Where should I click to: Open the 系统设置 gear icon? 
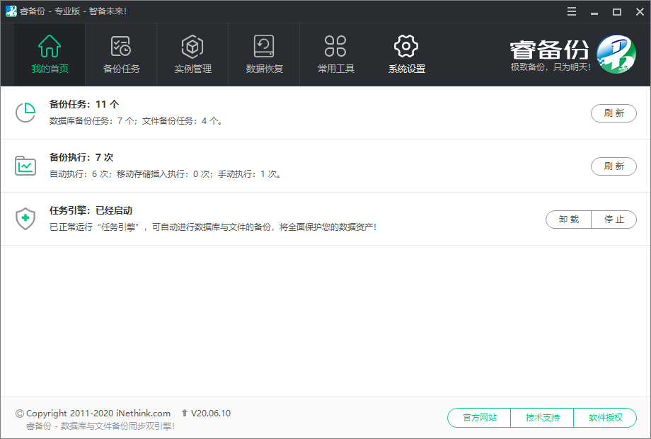(x=406, y=46)
